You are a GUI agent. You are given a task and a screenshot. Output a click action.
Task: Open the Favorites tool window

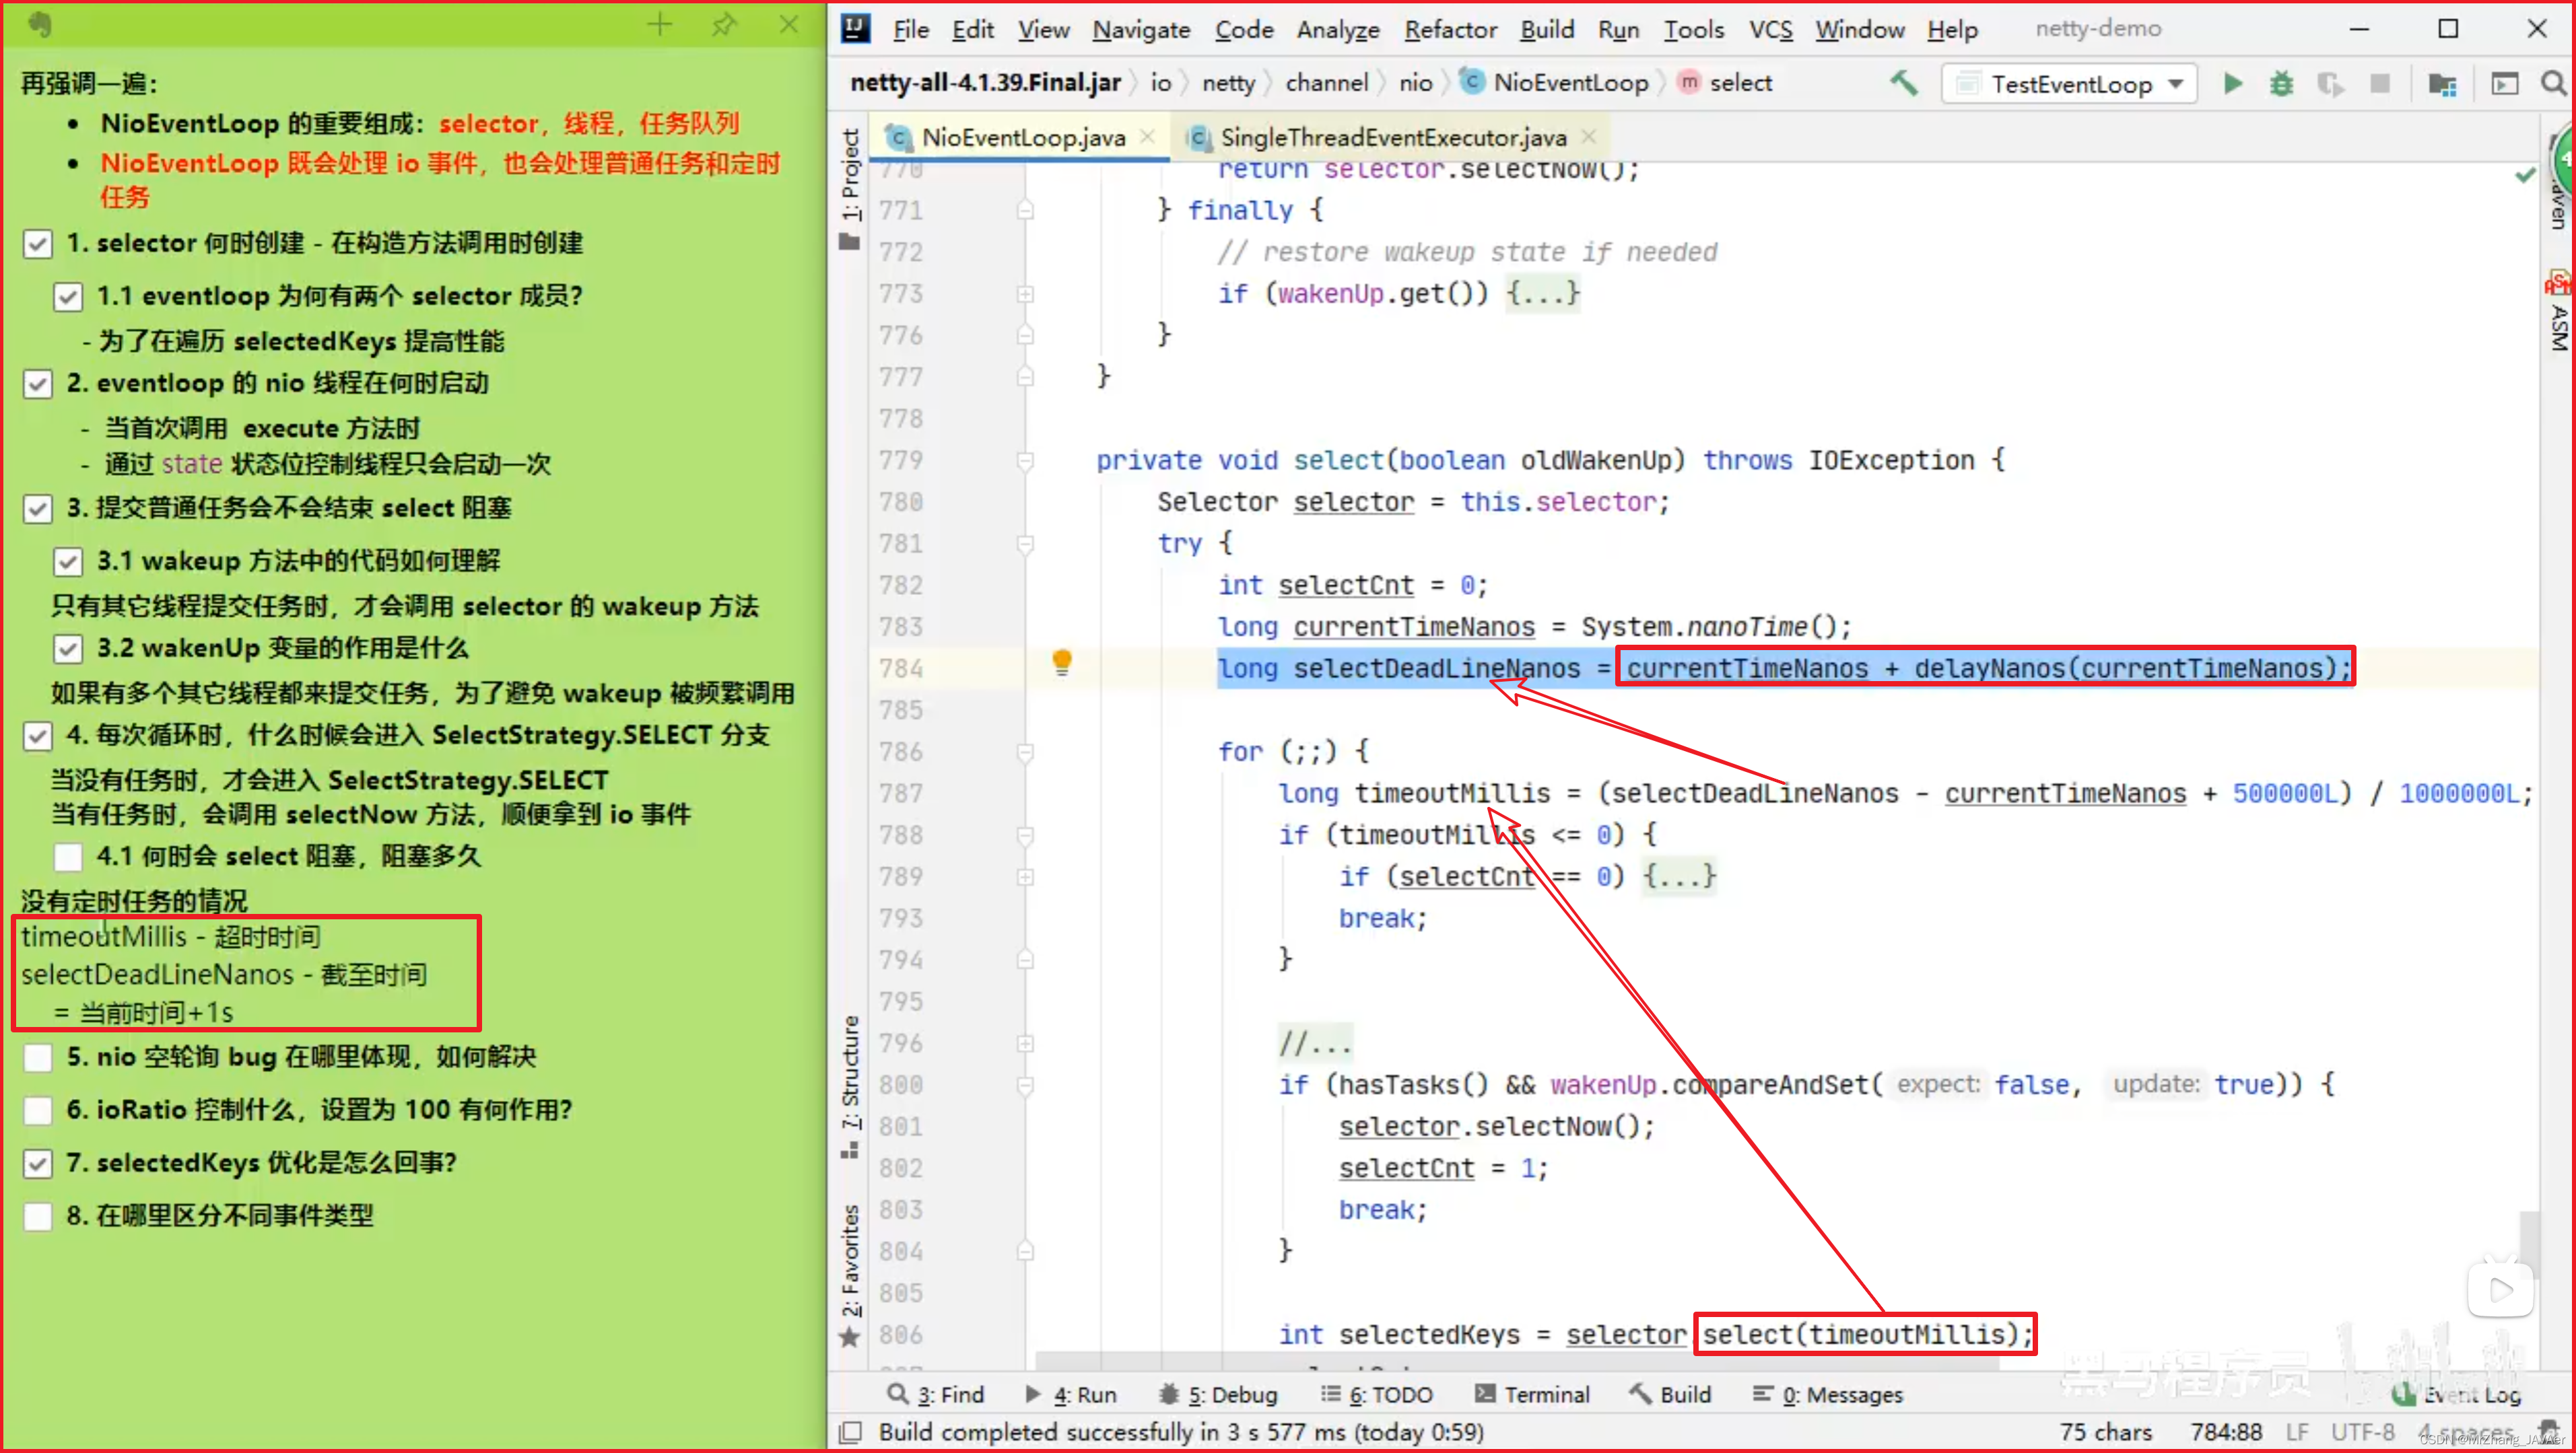(850, 1275)
